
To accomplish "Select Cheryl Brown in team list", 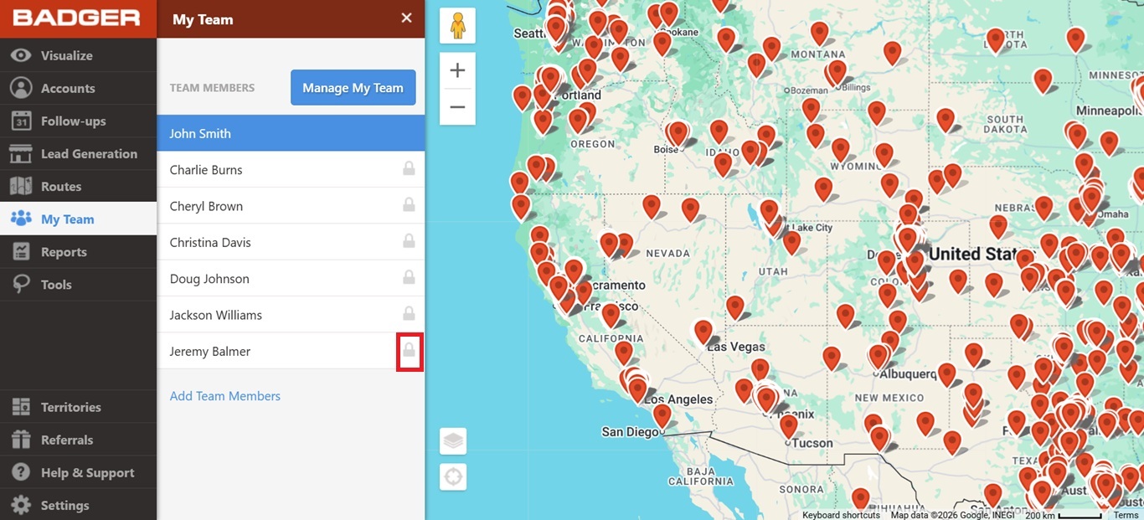I will 291,206.
